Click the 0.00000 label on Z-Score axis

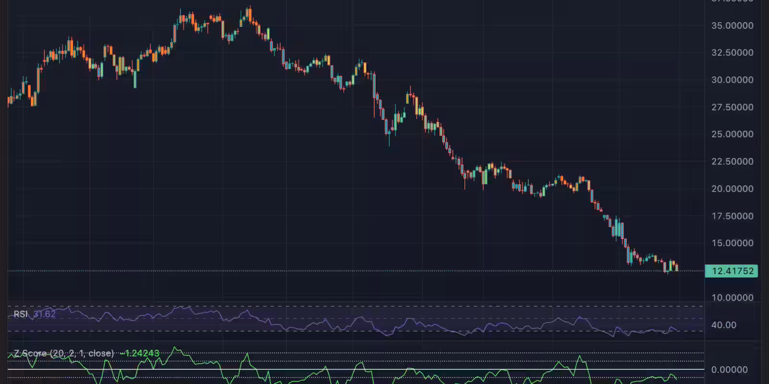pos(729,370)
